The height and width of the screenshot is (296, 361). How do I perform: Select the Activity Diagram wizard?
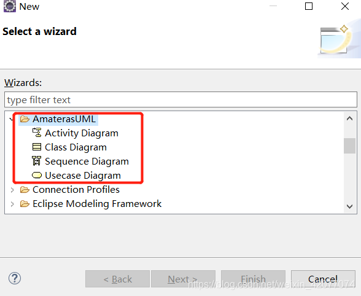pos(82,133)
